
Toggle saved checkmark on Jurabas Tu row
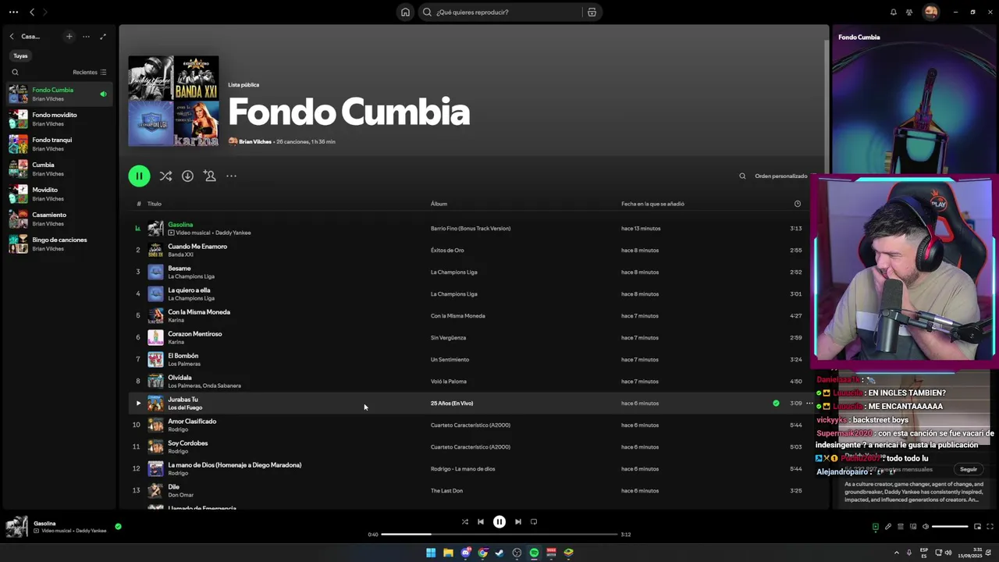[776, 403]
